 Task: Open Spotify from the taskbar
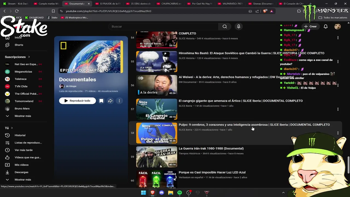[x=180, y=193]
